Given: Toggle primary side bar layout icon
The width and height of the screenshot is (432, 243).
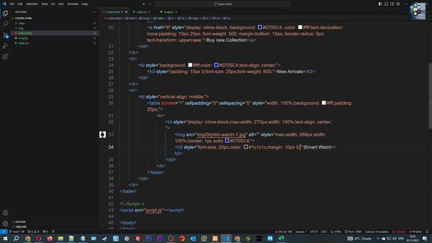Looking at the screenshot, I should pyautogui.click(x=380, y=4).
